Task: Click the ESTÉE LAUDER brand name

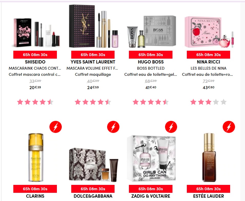Action: (208, 196)
